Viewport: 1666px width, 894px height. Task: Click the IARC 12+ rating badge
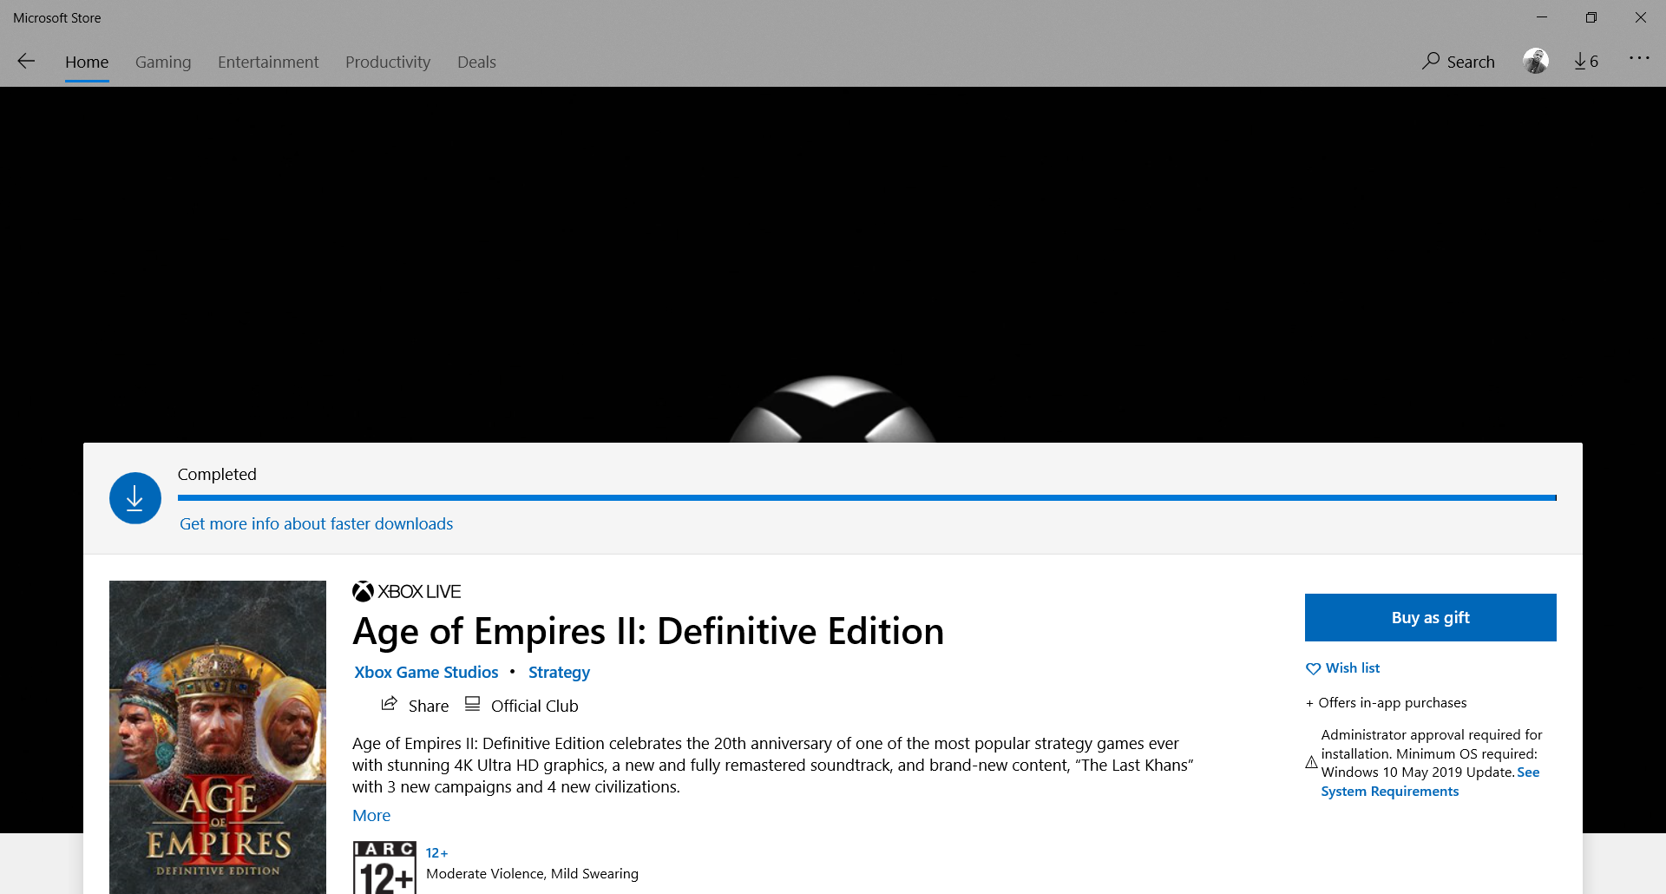[x=384, y=867]
